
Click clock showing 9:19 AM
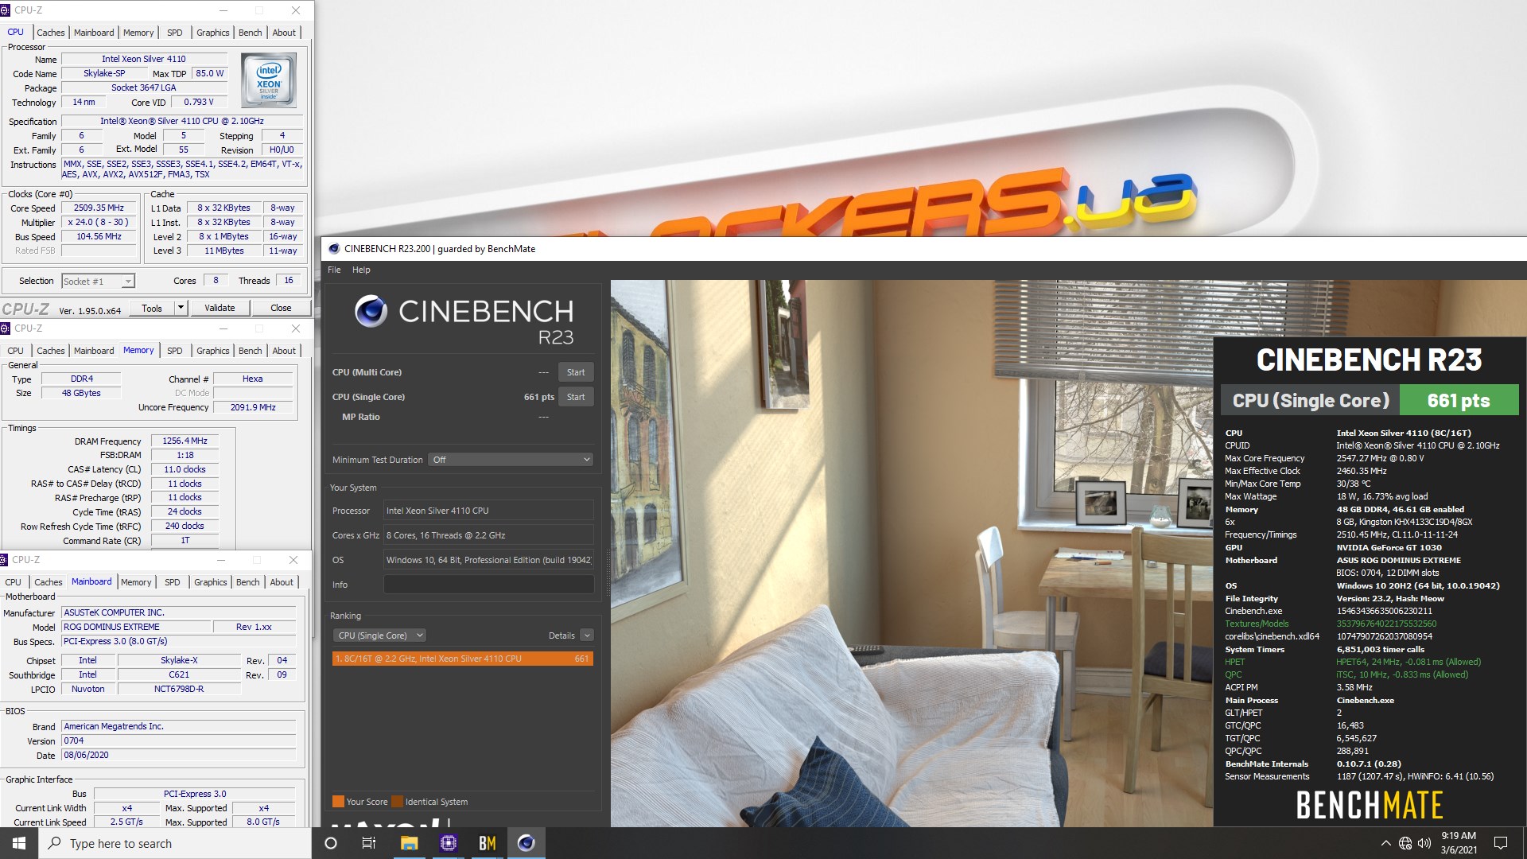(x=1459, y=836)
